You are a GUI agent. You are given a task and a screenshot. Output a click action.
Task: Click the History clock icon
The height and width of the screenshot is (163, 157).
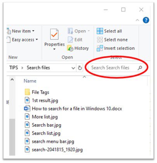tap(70, 48)
